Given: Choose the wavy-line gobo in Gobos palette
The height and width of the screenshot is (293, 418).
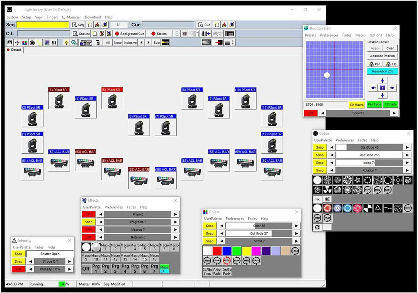Looking at the screenshot, I should pyautogui.click(x=388, y=208).
